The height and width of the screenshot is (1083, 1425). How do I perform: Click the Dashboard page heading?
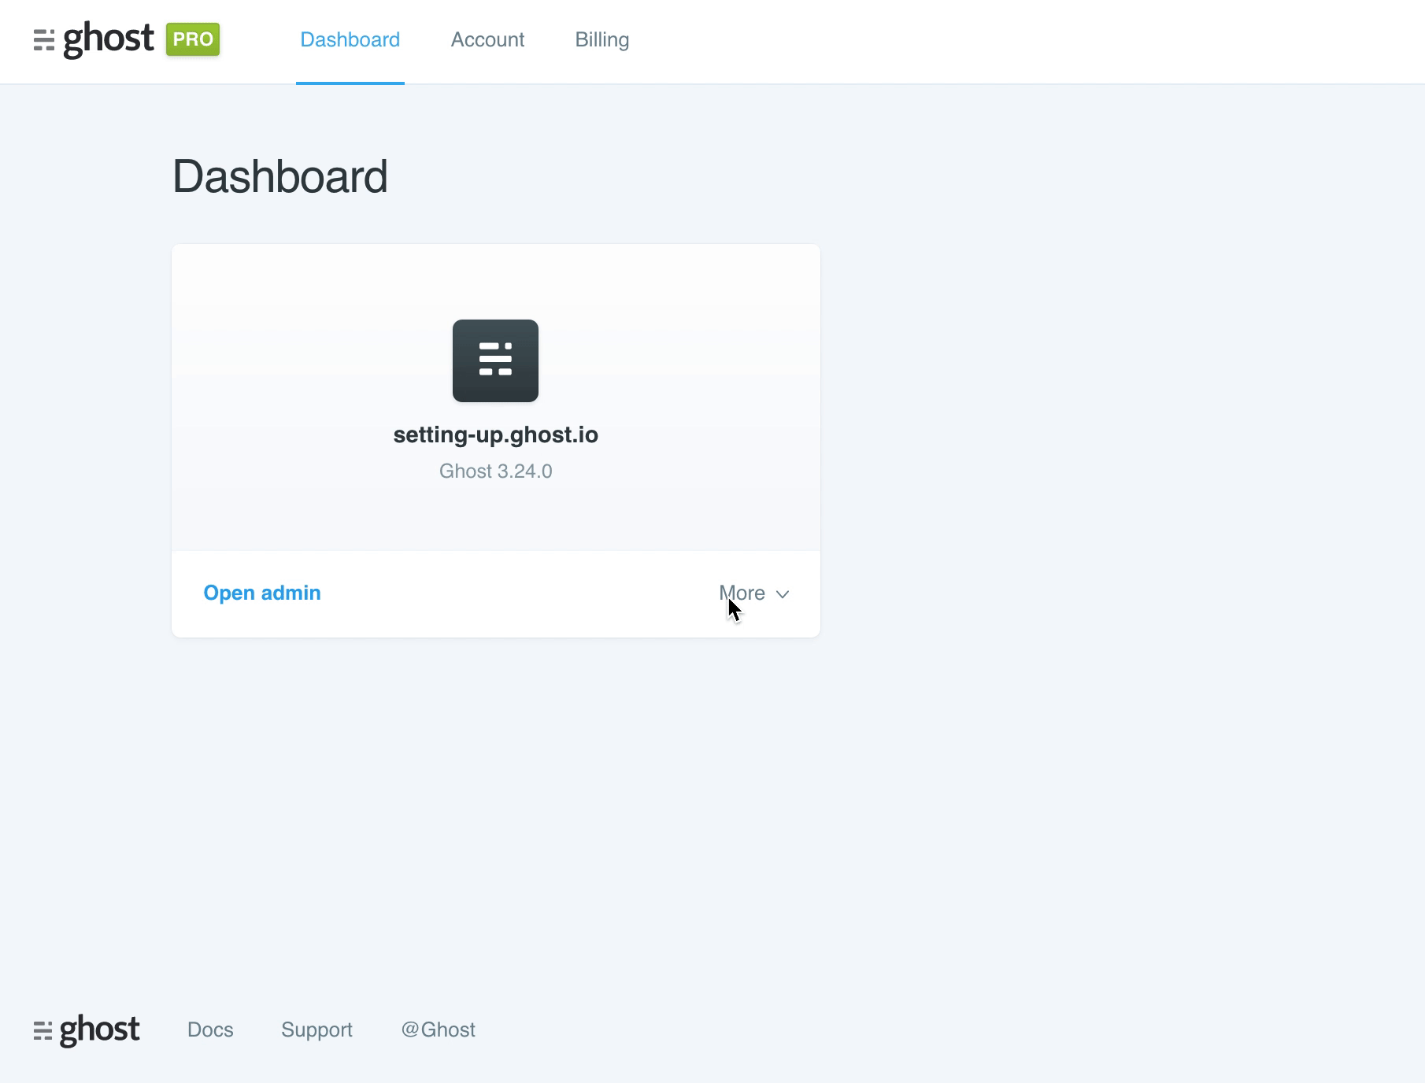(x=281, y=176)
